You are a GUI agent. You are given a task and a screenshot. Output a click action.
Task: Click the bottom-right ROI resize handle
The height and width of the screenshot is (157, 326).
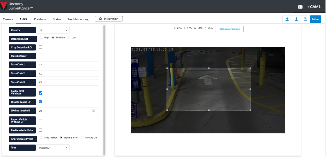point(250,110)
